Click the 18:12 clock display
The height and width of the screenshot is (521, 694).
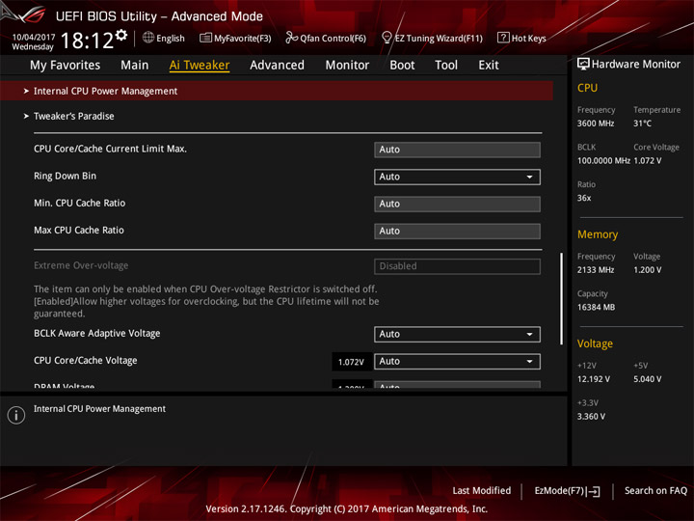(x=87, y=41)
